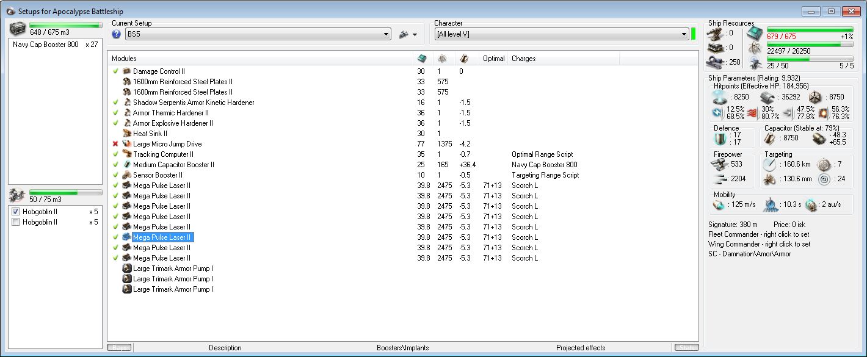867x357 pixels.
Task: Switch to the Description tab
Action: click(x=225, y=348)
